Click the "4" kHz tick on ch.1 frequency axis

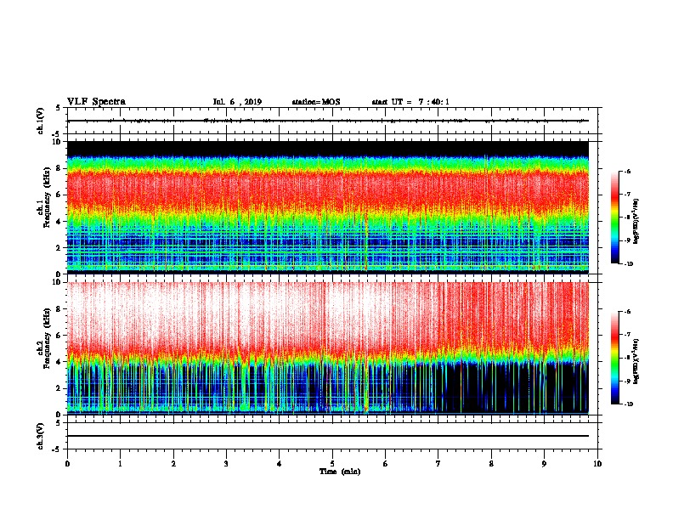pos(59,222)
